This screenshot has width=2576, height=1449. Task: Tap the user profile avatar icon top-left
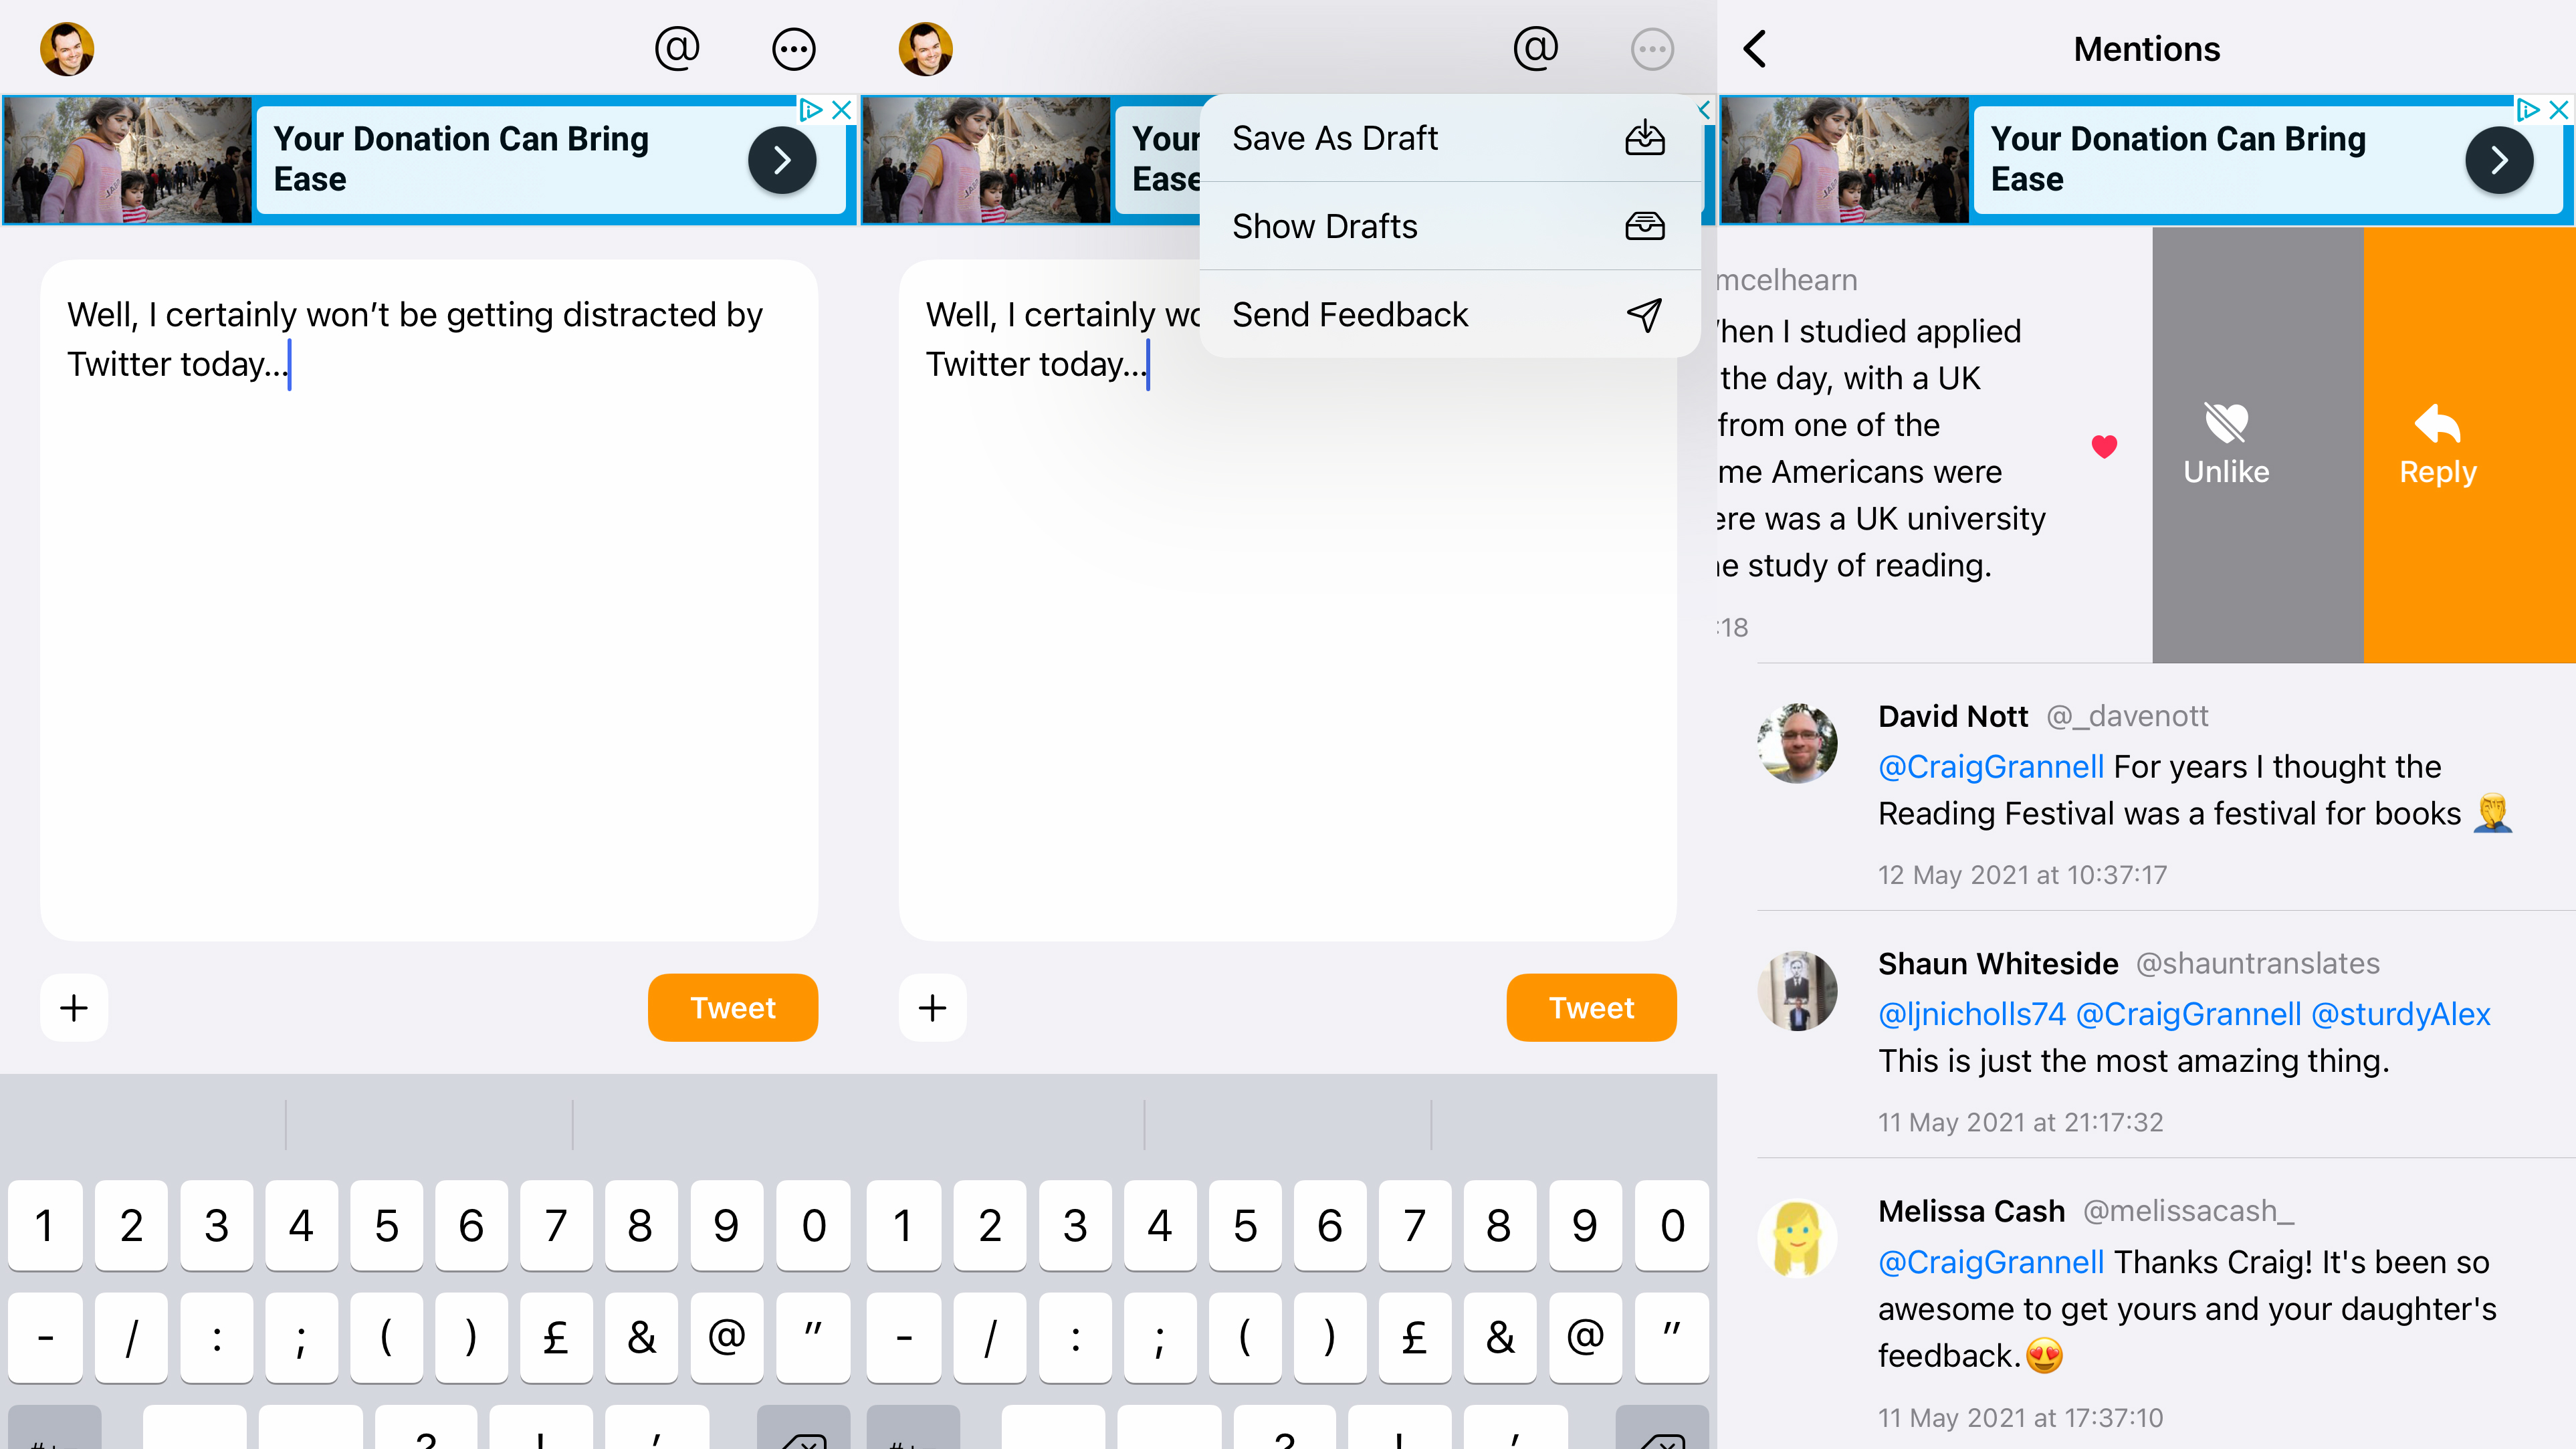pyautogui.click(x=69, y=47)
